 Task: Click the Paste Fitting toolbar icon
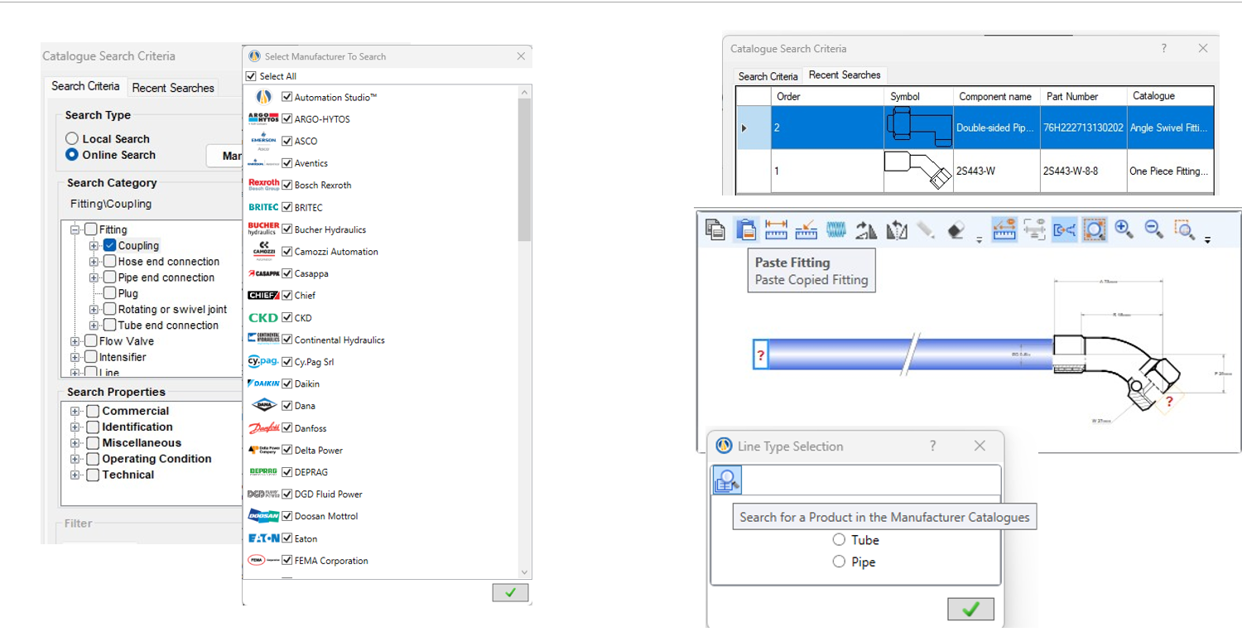[746, 229]
